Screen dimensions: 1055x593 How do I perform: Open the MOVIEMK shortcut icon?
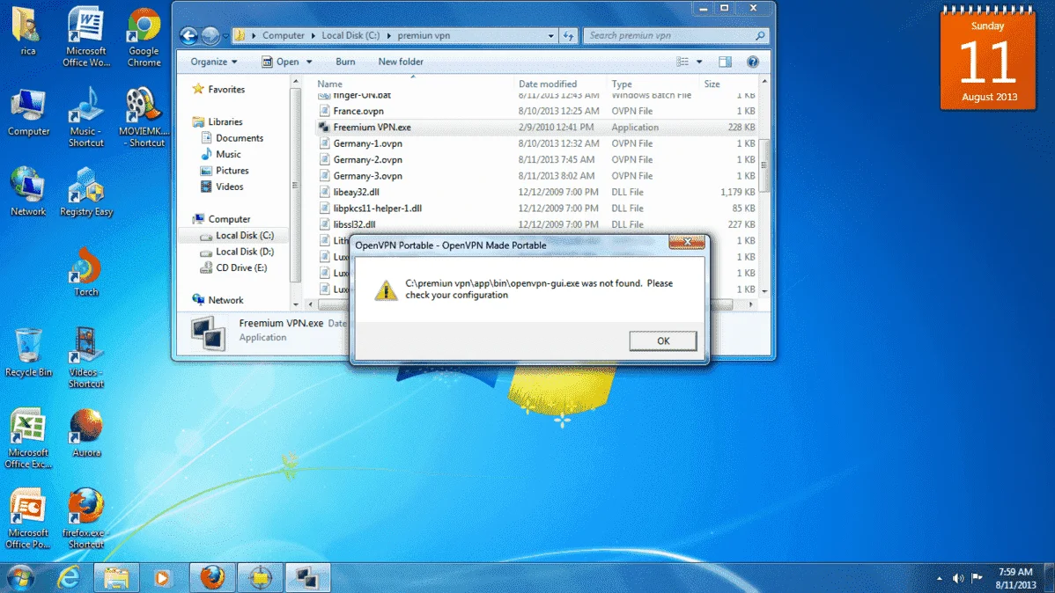coord(144,118)
